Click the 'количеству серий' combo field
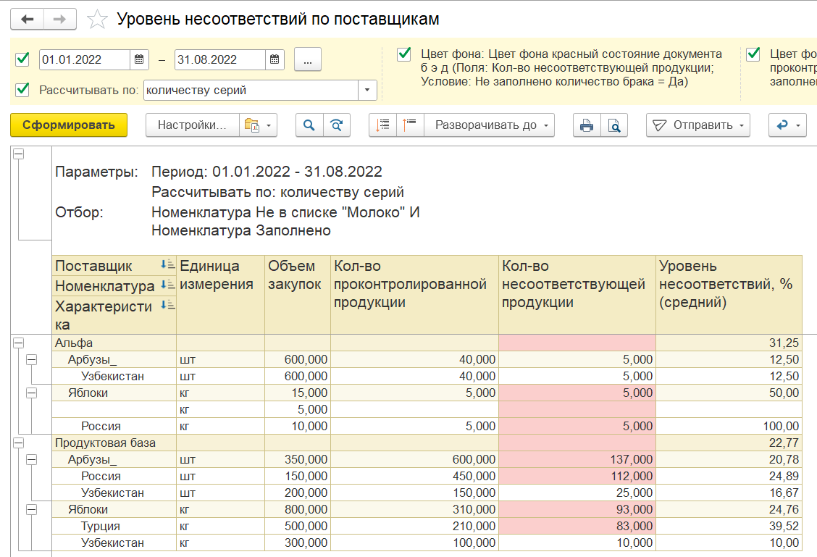Viewport: 817px width, 557px height. [x=251, y=90]
